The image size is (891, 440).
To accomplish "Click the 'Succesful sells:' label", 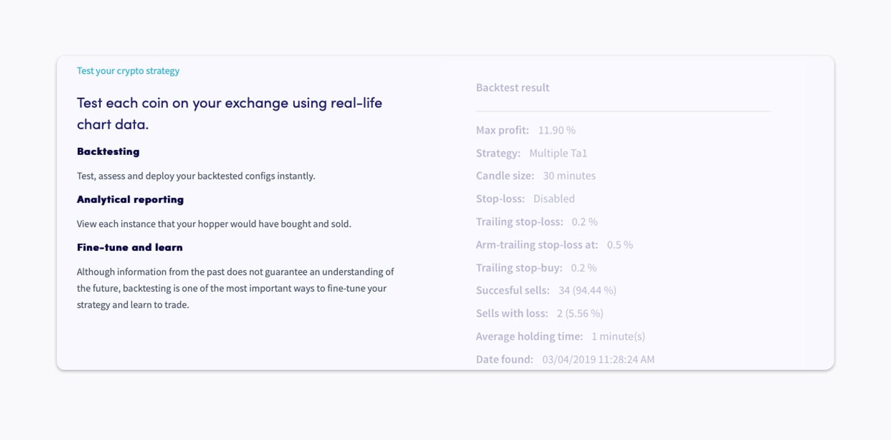I will pos(513,290).
